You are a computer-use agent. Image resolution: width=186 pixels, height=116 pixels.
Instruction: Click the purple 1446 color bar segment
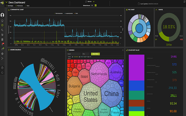[136, 67]
